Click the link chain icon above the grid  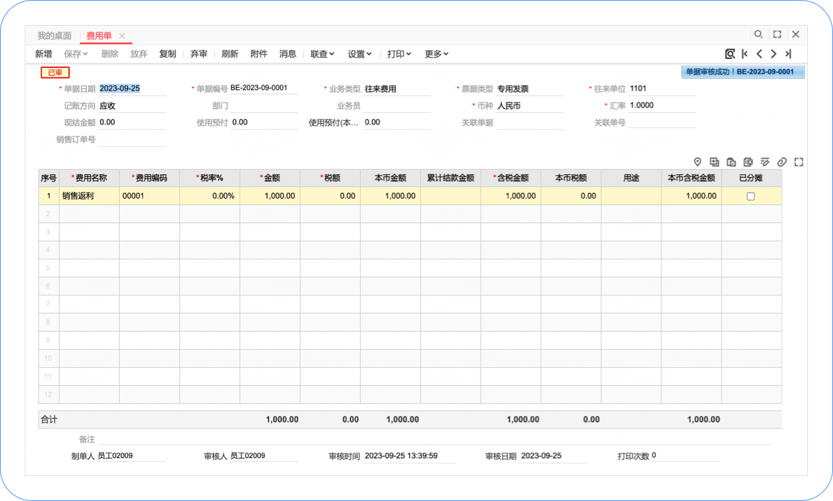[x=782, y=162]
